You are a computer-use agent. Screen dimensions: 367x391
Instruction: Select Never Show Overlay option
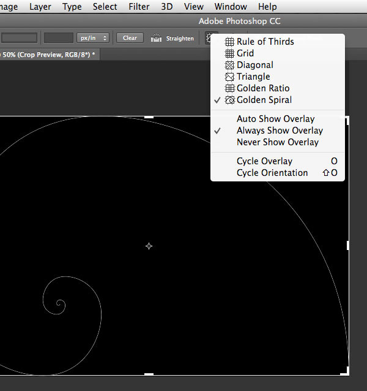pos(277,142)
